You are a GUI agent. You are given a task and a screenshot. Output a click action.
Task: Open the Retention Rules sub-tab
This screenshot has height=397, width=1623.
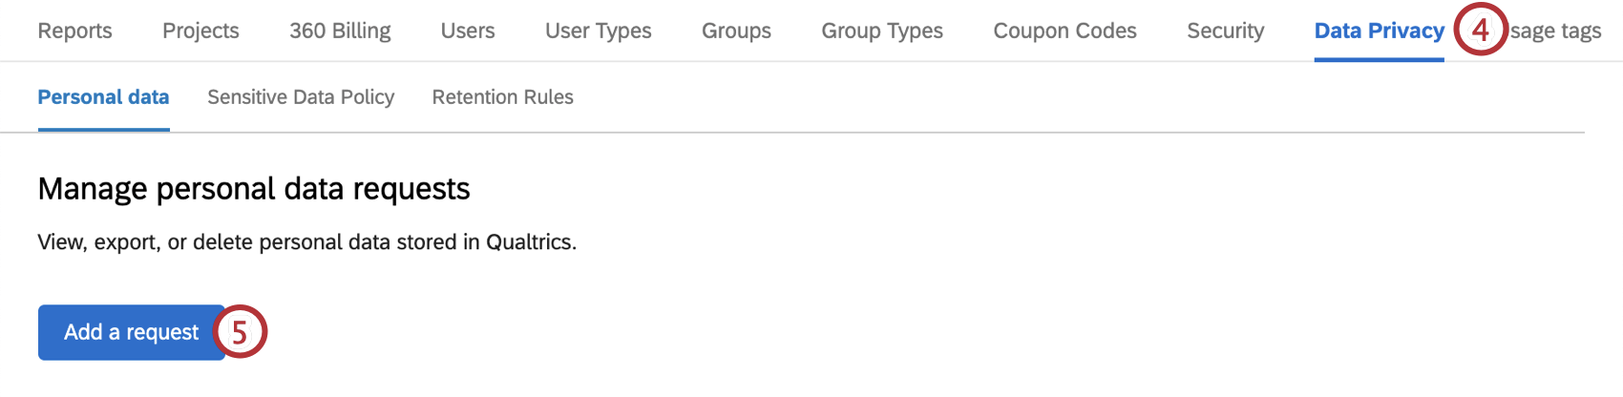point(502,97)
